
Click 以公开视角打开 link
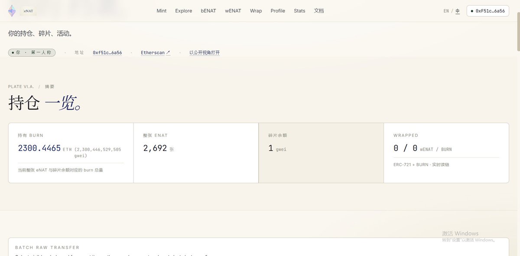point(205,53)
